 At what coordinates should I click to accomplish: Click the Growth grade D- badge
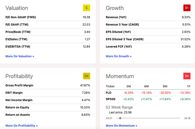(x=187, y=8)
